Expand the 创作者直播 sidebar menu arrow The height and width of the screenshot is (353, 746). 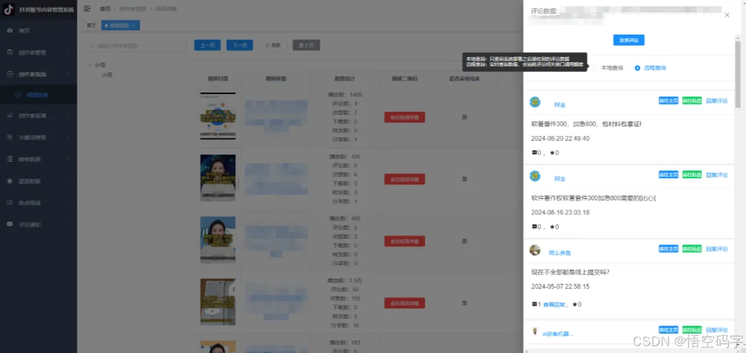pos(67,115)
